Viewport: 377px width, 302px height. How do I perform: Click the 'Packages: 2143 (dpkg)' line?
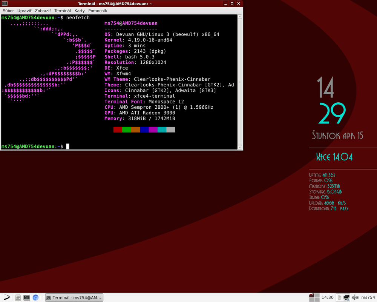(x=135, y=51)
